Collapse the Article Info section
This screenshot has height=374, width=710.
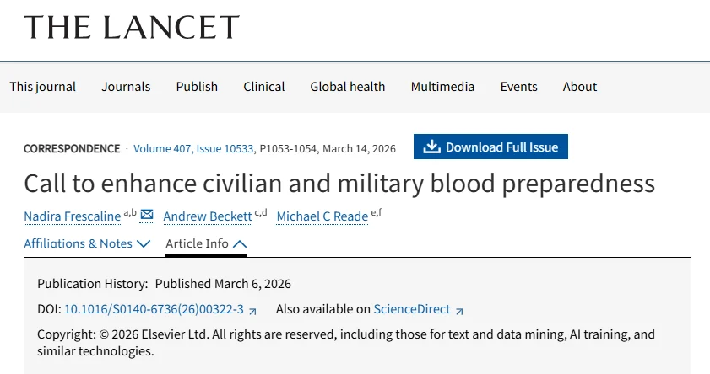tap(206, 243)
